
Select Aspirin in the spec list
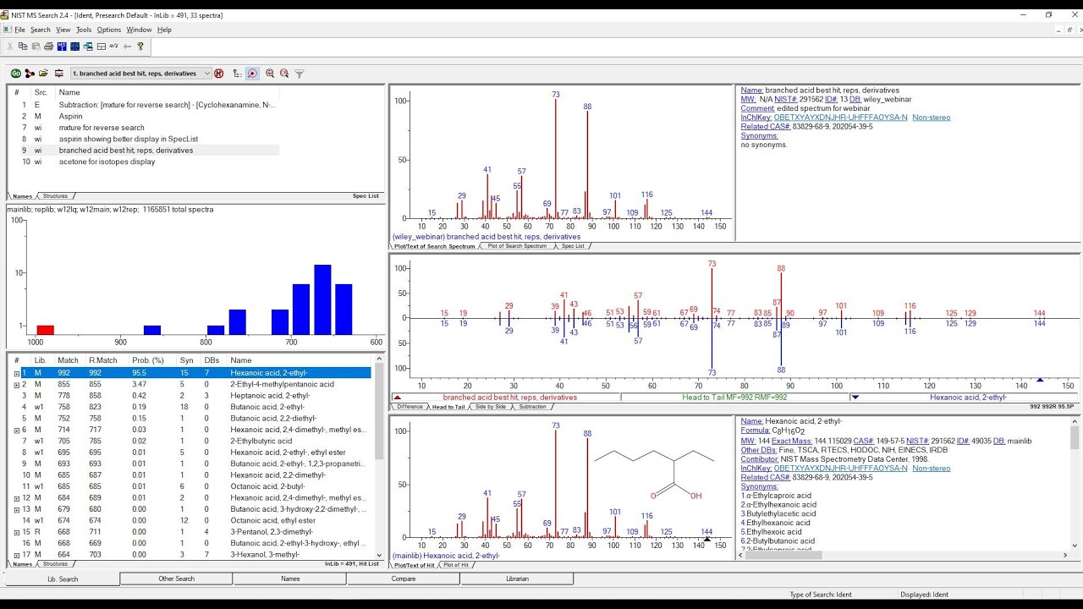coord(143,116)
